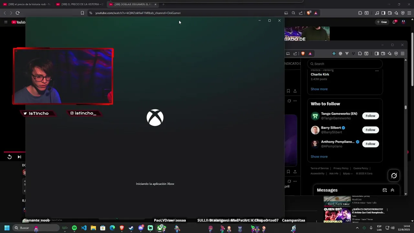Show hidden system tray icons chevron
This screenshot has height=233, width=414.
click(x=357, y=228)
